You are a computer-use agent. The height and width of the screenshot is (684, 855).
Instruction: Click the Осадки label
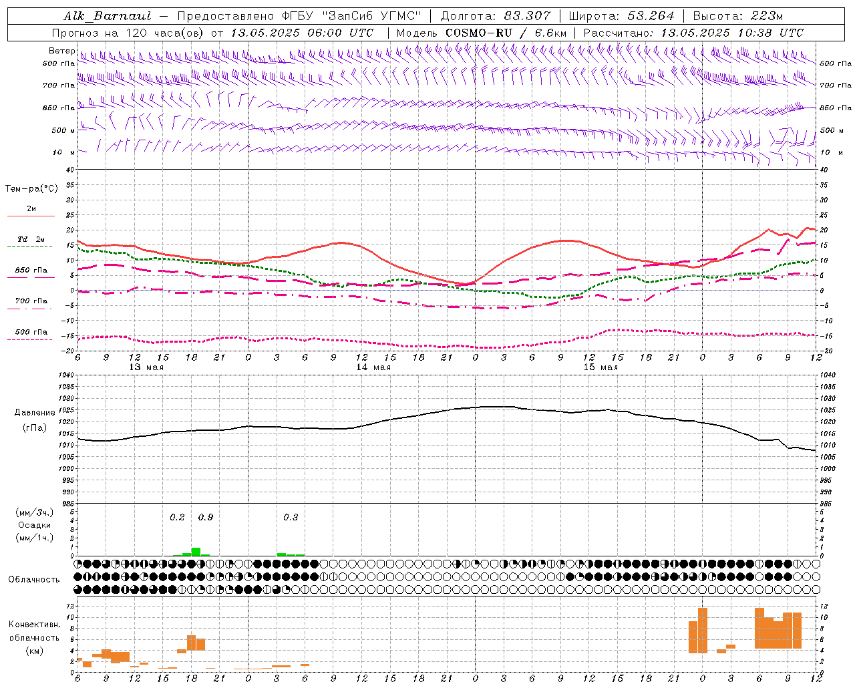coord(34,526)
